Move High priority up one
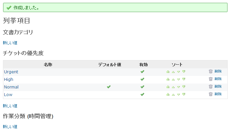The height and width of the screenshot is (137, 230). pyautogui.click(x=173, y=79)
